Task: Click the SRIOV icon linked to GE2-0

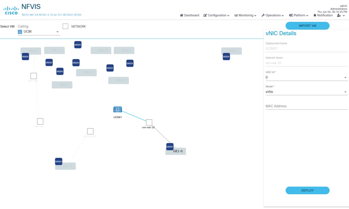Action: pos(78,45)
